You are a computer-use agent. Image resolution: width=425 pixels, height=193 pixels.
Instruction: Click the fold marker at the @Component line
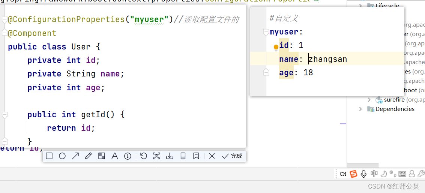click(4, 33)
